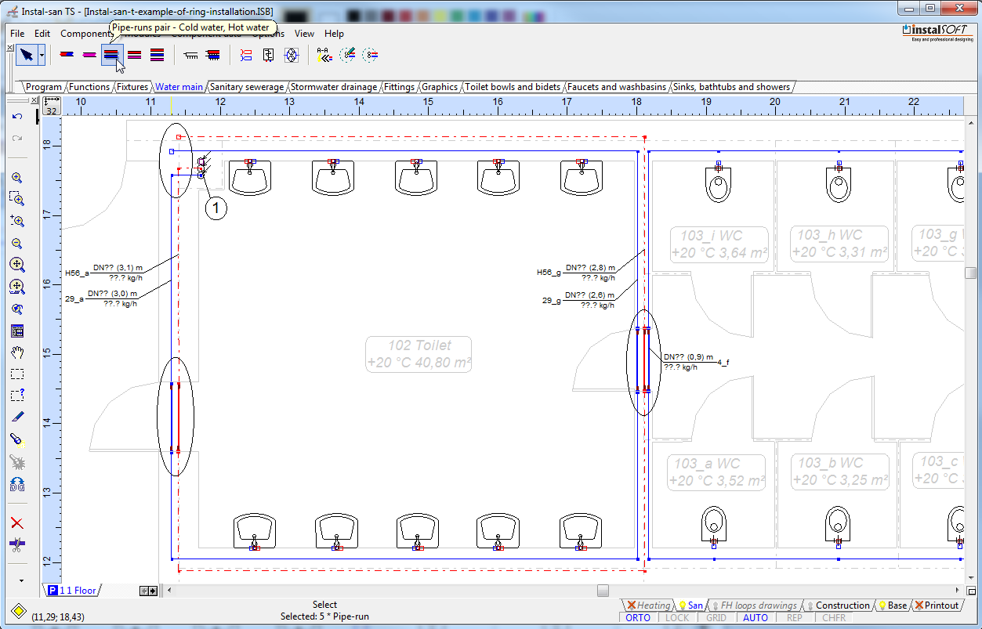Screen dimensions: 982x629
Task: Expand left toolbar overflow arrow at bottom
Action: [x=21, y=580]
